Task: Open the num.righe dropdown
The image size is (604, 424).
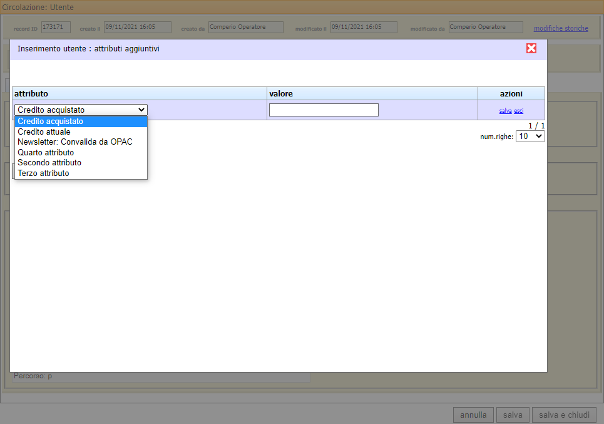Action: (530, 136)
